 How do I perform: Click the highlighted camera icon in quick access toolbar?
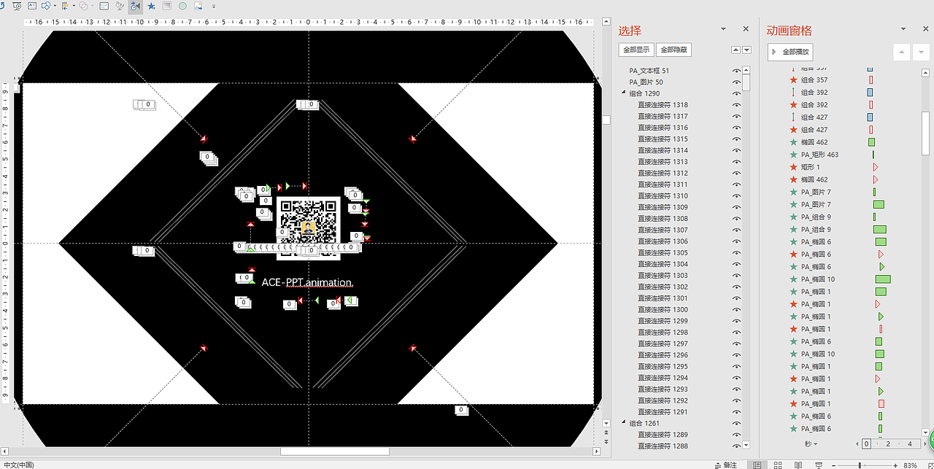click(136, 6)
